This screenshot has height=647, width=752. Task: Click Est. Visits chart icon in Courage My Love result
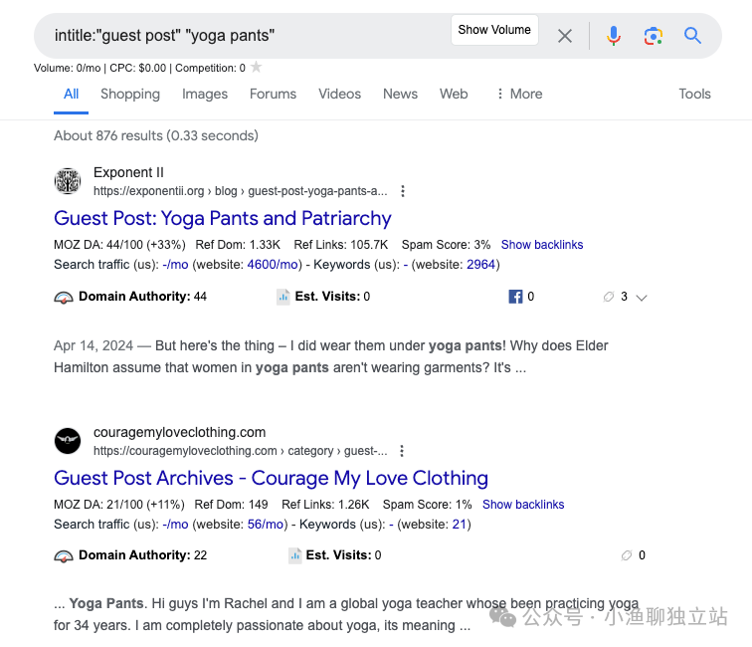(x=295, y=555)
